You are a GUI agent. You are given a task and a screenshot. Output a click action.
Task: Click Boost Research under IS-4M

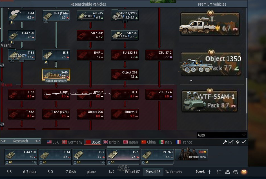click(56, 81)
